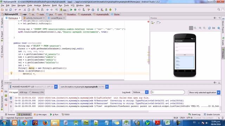Expand the HUAWEI P7-L10 device dropdown
This screenshot has height=126, width=225.
point(56,87)
